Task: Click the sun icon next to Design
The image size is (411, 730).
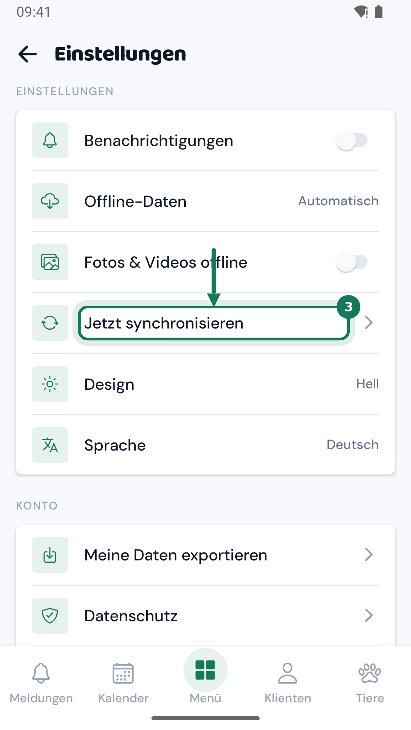Action: point(50,384)
